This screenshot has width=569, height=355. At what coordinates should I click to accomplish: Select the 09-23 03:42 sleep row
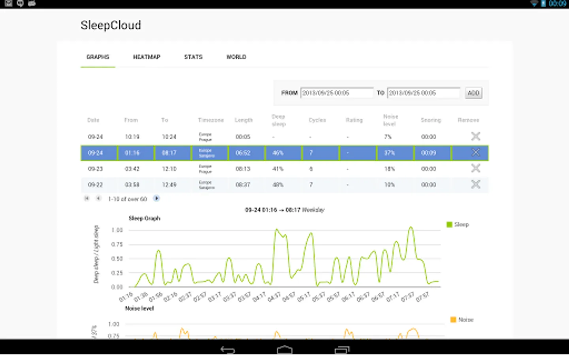click(284, 168)
